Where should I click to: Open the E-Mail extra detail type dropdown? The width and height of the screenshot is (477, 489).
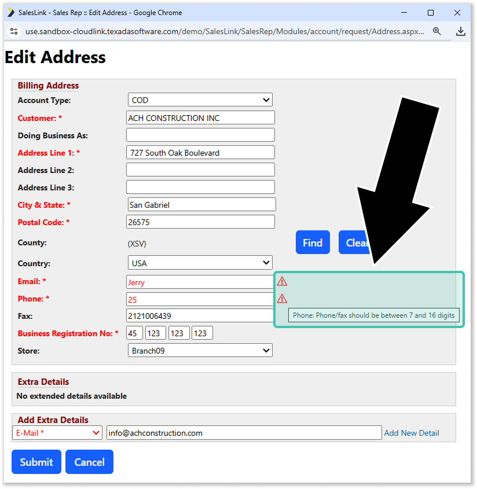point(57,433)
